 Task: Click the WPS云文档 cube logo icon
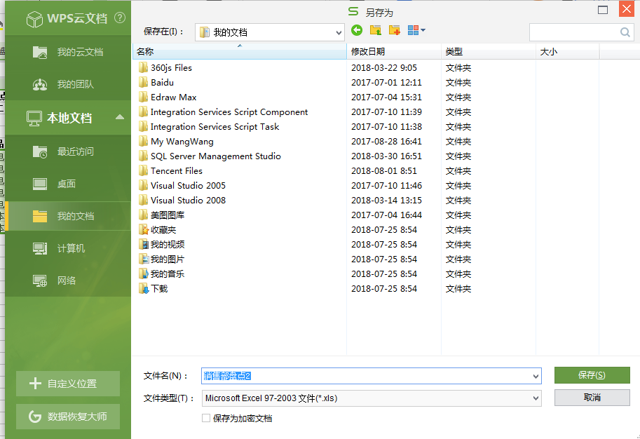pos(34,19)
